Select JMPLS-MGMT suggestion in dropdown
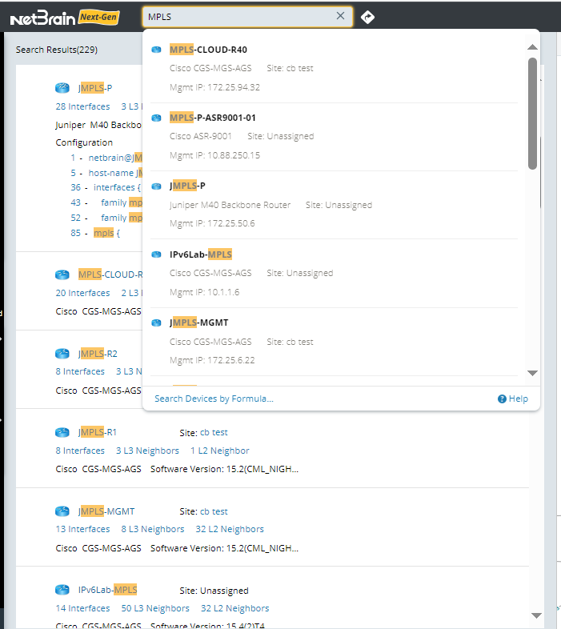The image size is (561, 629). coord(197,323)
